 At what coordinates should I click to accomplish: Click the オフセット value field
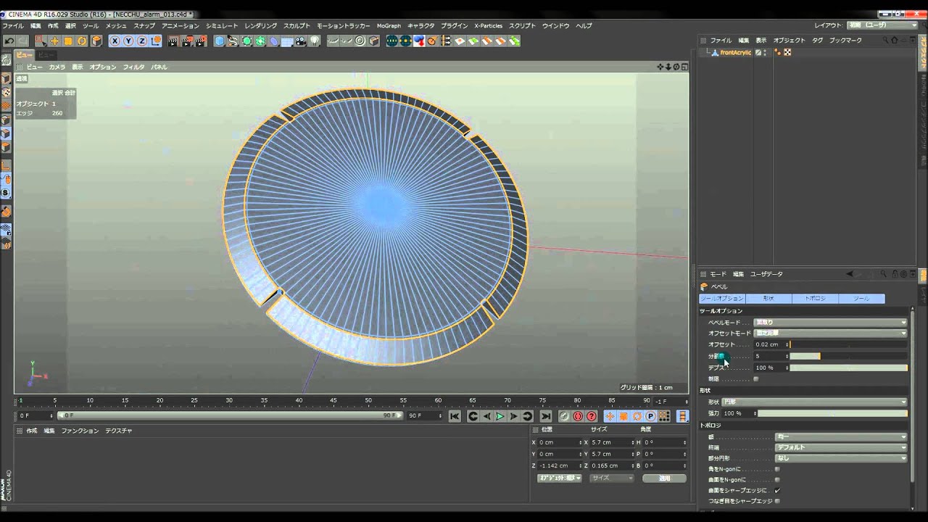770,345
